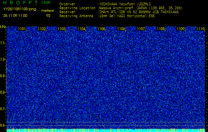Select the version text 1.0.0f

coord(46,3)
